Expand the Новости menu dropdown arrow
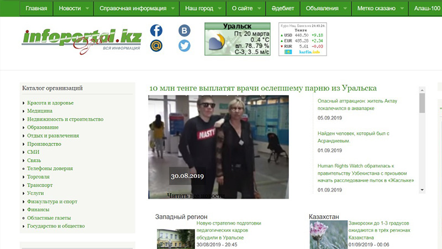This screenshot has height=249, width=442. click(x=87, y=8)
